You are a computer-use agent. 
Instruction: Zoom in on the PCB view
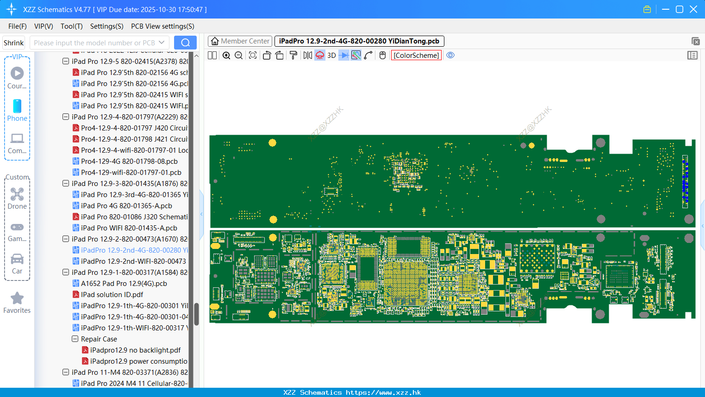coord(226,55)
